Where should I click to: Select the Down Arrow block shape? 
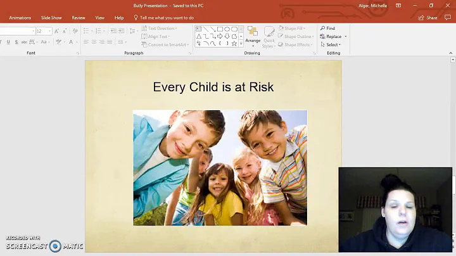point(227,36)
